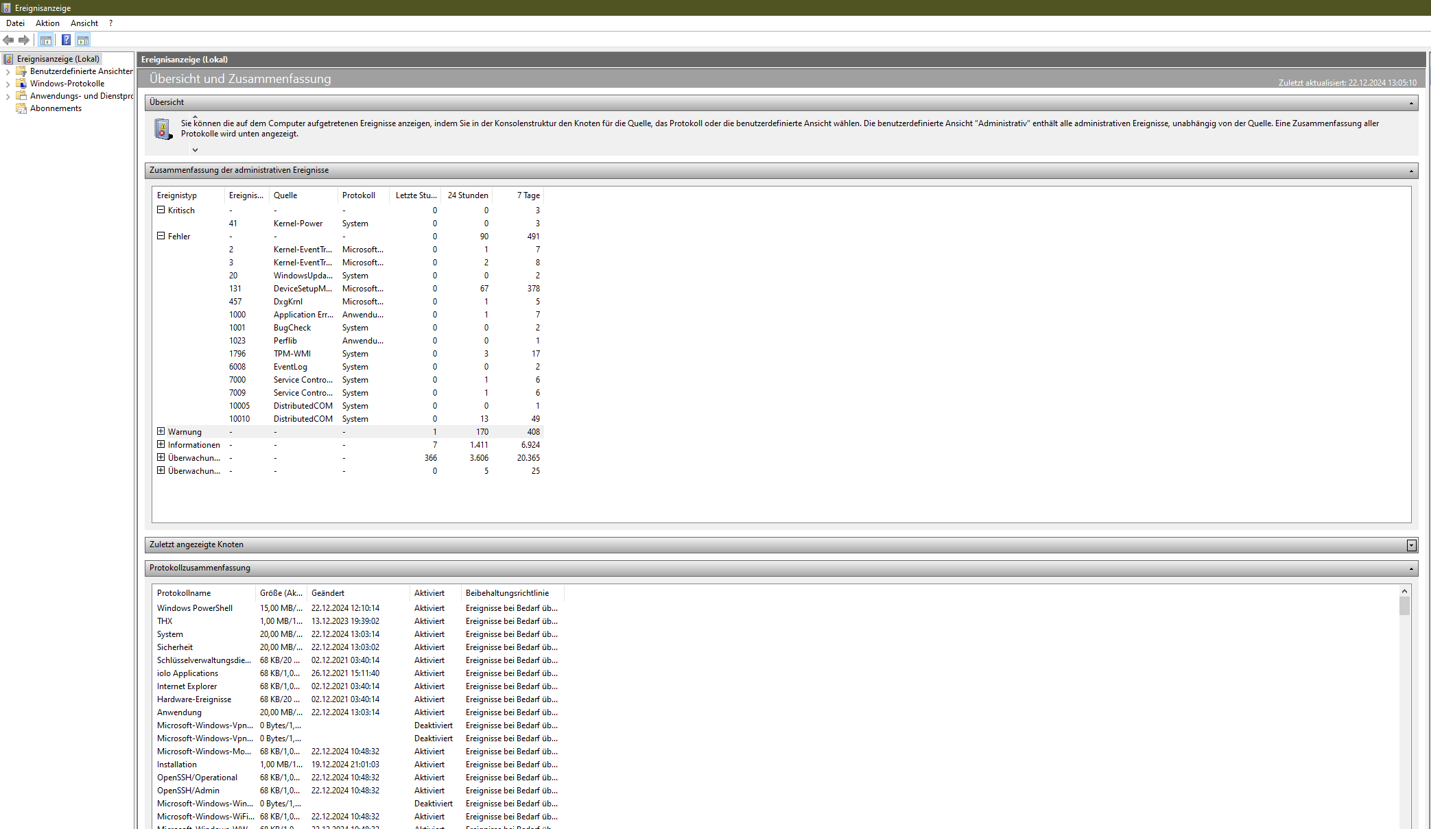
Task: Toggle the console tree pane toolbar icon
Action: click(46, 40)
